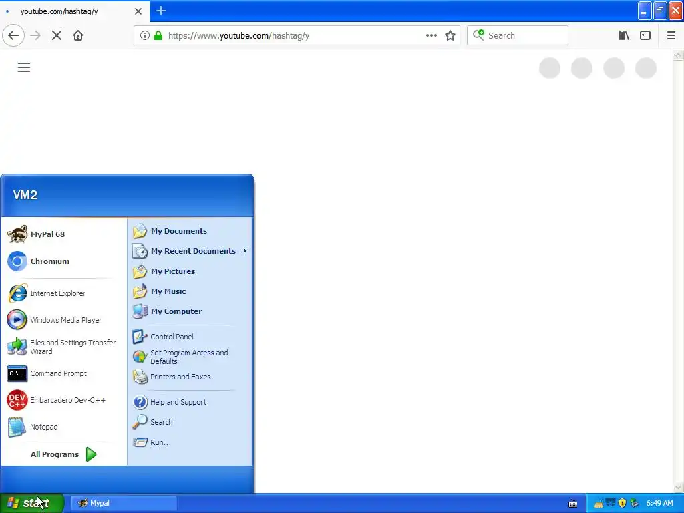This screenshot has height=513, width=684.
Task: Open Internet Explorer
Action: pos(63,293)
